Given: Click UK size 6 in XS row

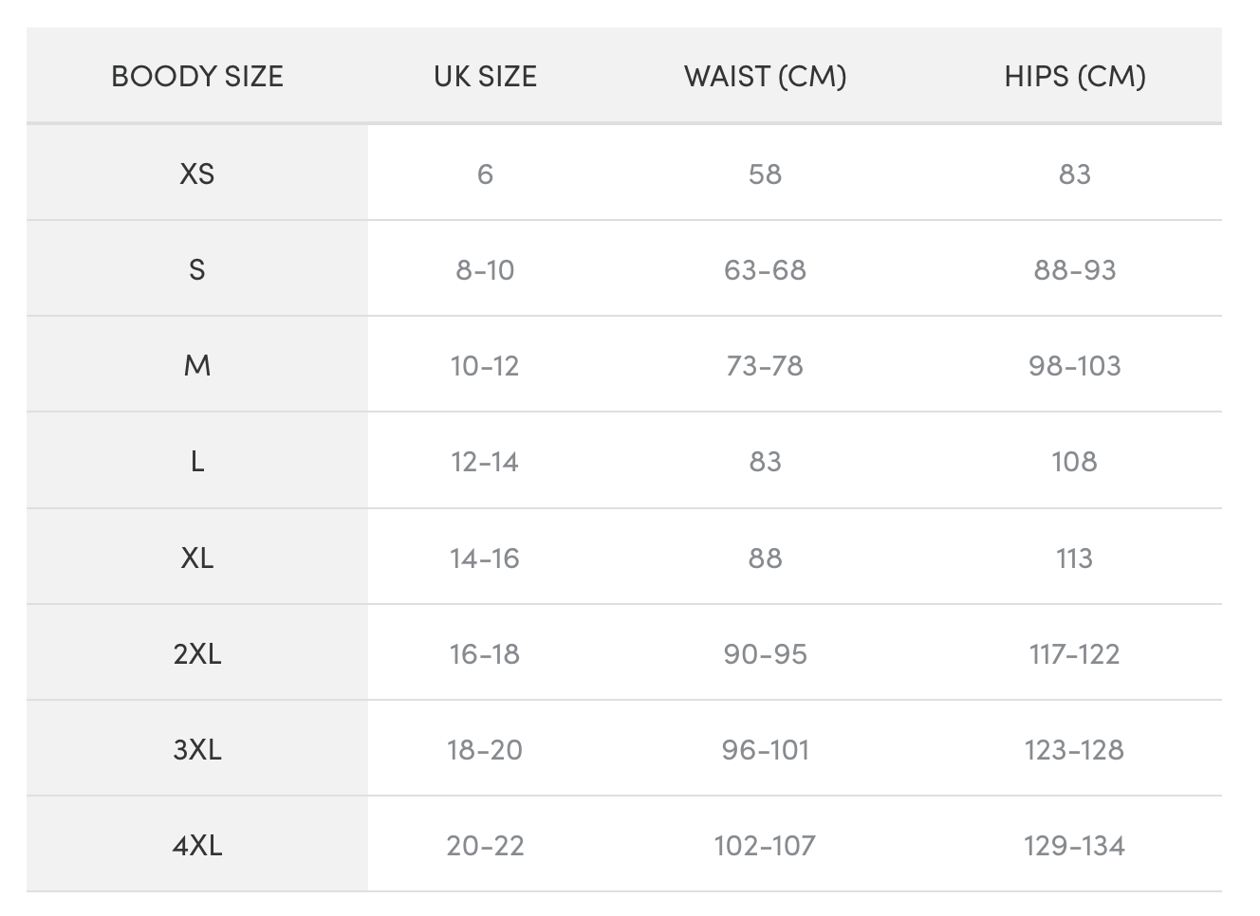Looking at the screenshot, I should (485, 174).
